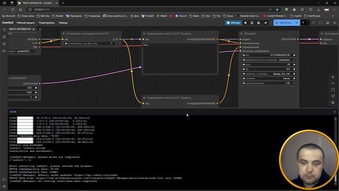Image resolution: width=339 pixels, height=191 pixels.
Task: Click the ComfyUI logo in menu bar
Action: [x=7, y=23]
